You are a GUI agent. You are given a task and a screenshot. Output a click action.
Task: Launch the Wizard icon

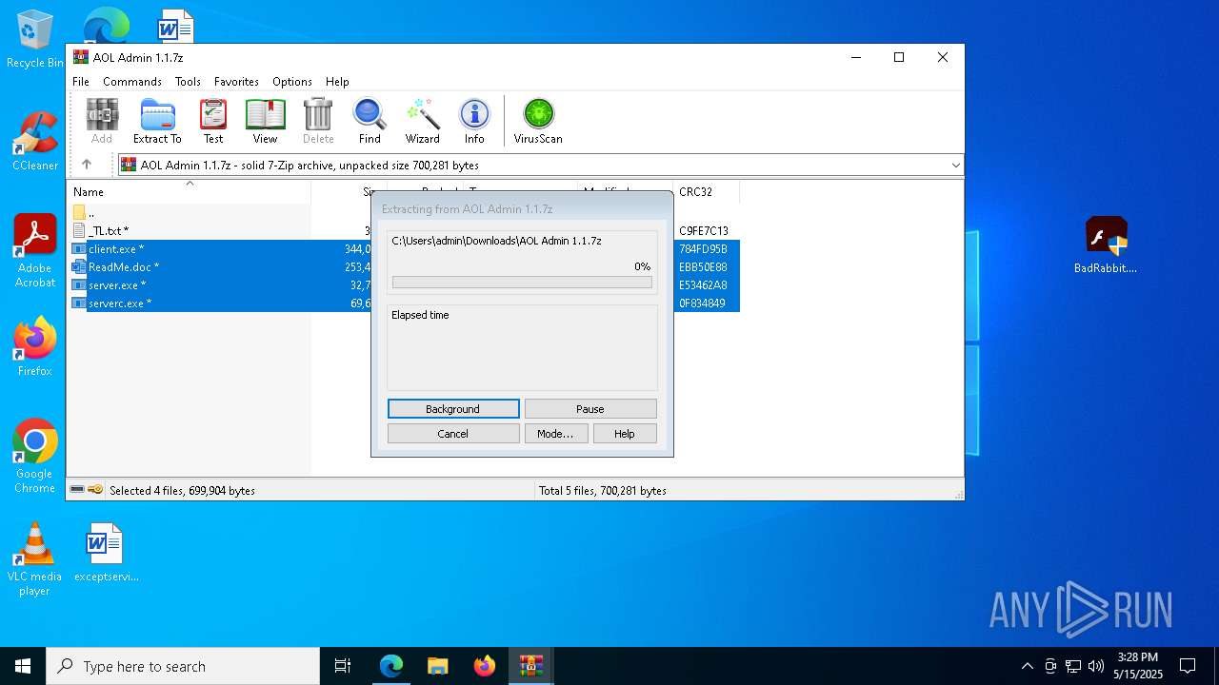(423, 121)
